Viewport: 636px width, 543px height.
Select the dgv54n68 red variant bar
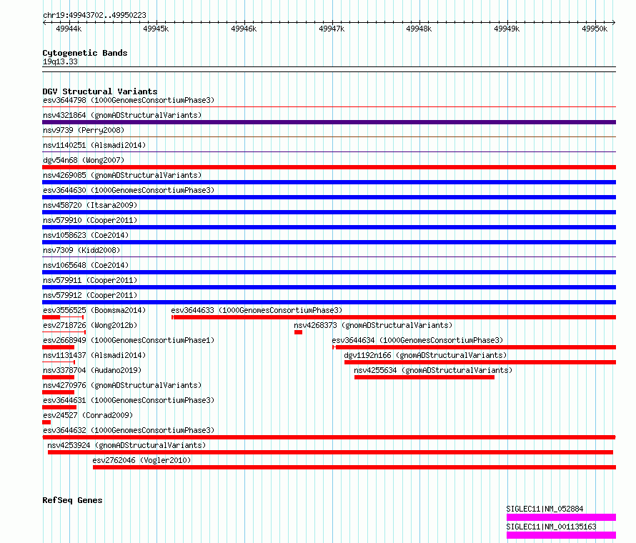(x=329, y=167)
